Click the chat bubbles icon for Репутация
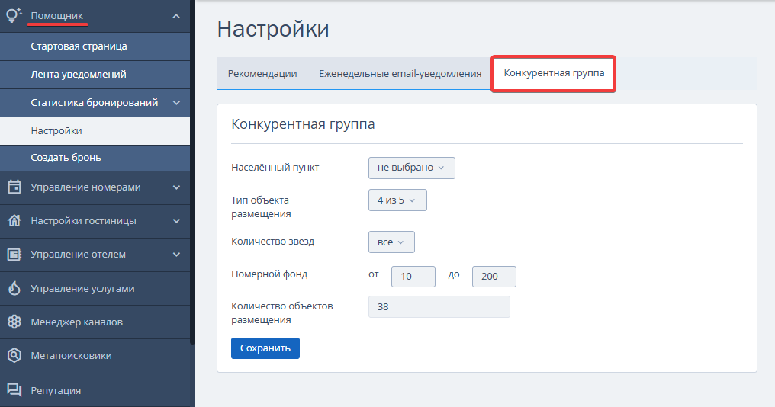The image size is (775, 407). tap(14, 390)
